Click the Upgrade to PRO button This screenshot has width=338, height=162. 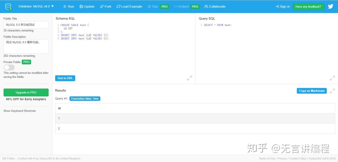pyautogui.click(x=26, y=93)
